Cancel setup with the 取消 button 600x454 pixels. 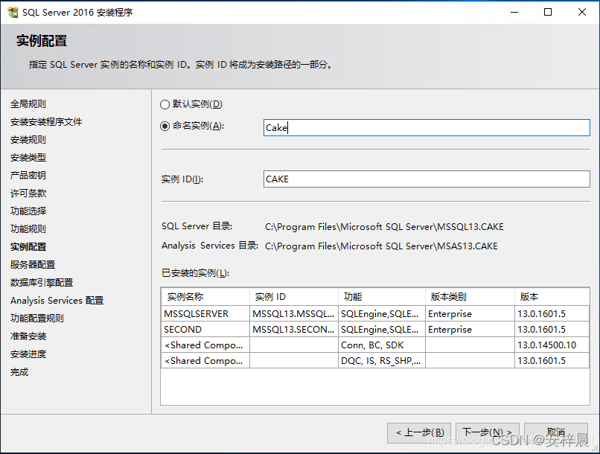click(556, 433)
